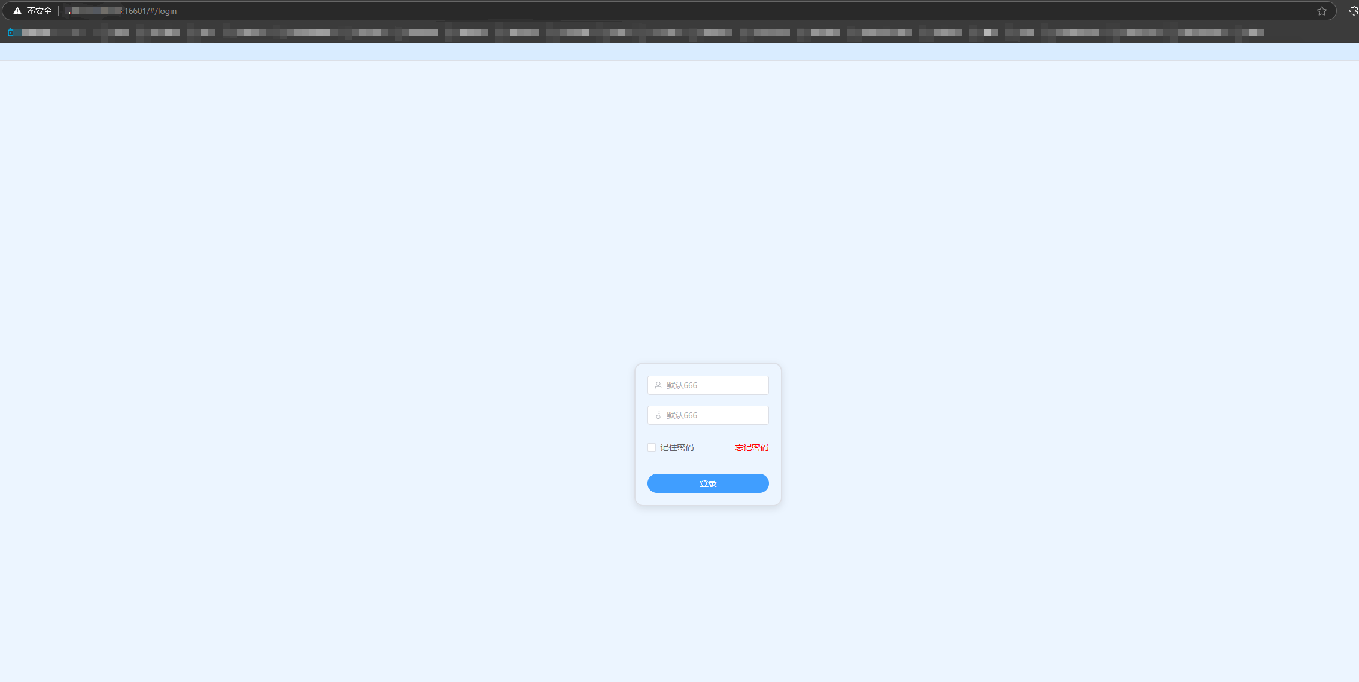Click the user silhouette icon in username field
This screenshot has height=682, width=1359.
pos(658,385)
